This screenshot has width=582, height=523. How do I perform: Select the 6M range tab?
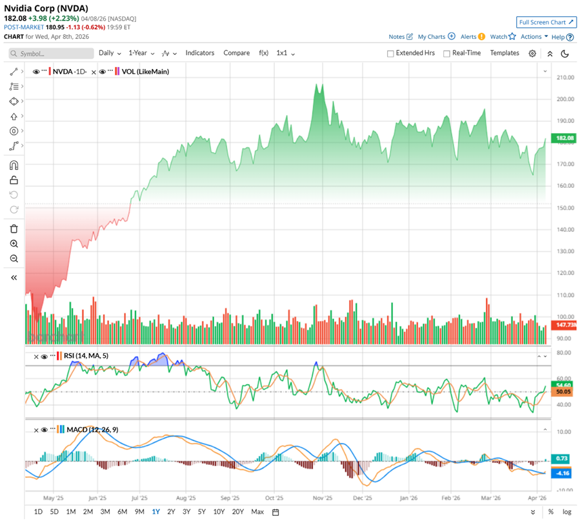(x=122, y=512)
